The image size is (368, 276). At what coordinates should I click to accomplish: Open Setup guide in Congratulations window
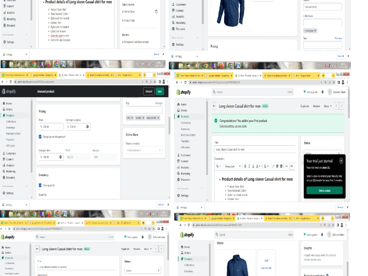311,92
